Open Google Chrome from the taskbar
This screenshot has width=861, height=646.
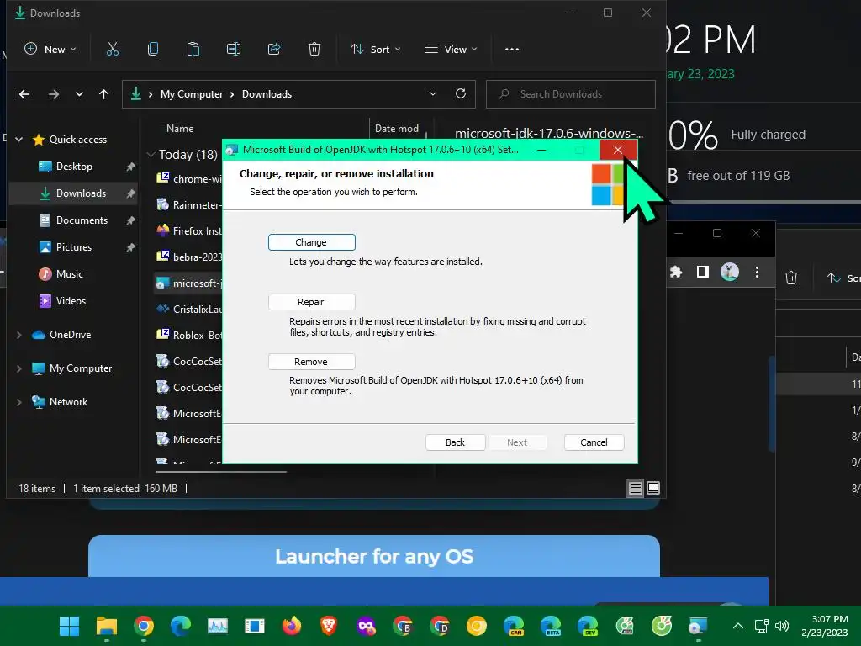tap(143, 626)
